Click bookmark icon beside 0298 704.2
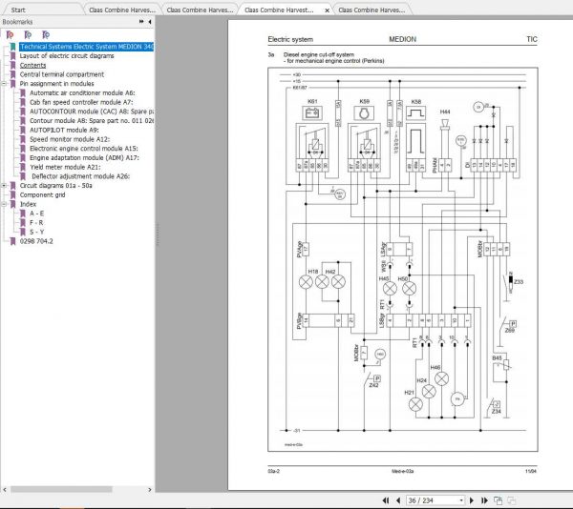This screenshot has width=573, height=509. [12, 241]
